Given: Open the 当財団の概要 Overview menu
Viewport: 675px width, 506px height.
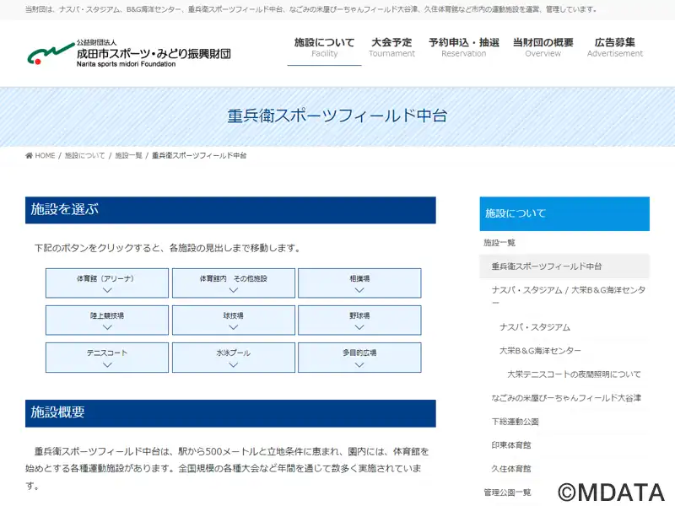Looking at the screenshot, I should coord(543,47).
